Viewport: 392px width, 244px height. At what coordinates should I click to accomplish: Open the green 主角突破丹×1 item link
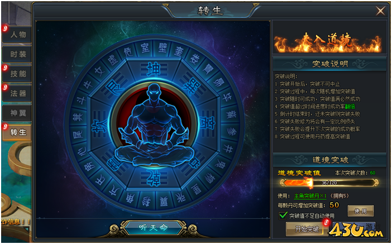coord(310,196)
